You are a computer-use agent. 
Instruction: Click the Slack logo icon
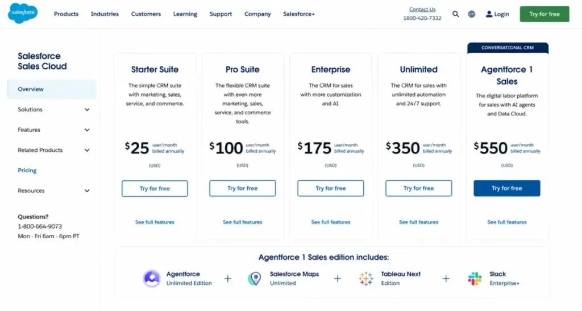click(x=475, y=279)
